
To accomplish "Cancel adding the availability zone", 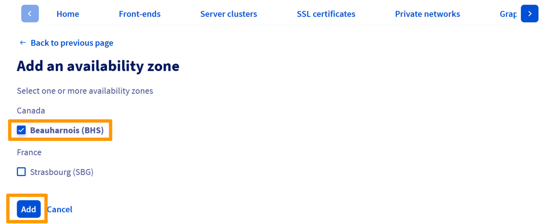I will point(59,209).
